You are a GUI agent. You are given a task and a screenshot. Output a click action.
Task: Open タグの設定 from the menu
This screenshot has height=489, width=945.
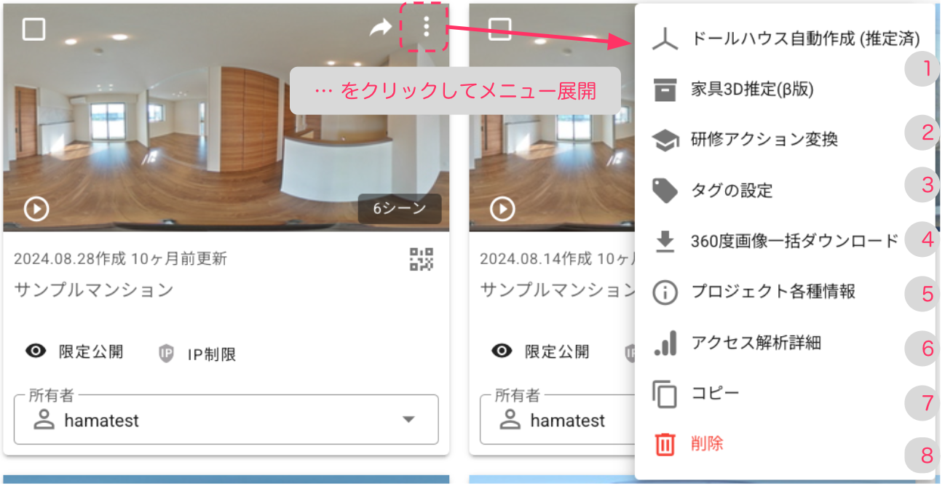click(785, 191)
